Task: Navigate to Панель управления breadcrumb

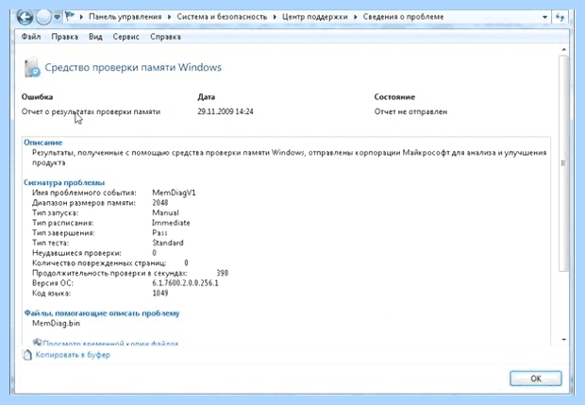Action: click(x=125, y=17)
